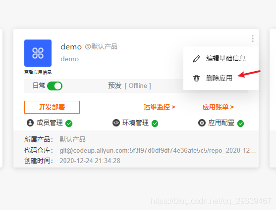Click the creation time 2020-12-24 21:34:28
Image resolution: width=276 pixels, height=210 pixels.
(90, 161)
